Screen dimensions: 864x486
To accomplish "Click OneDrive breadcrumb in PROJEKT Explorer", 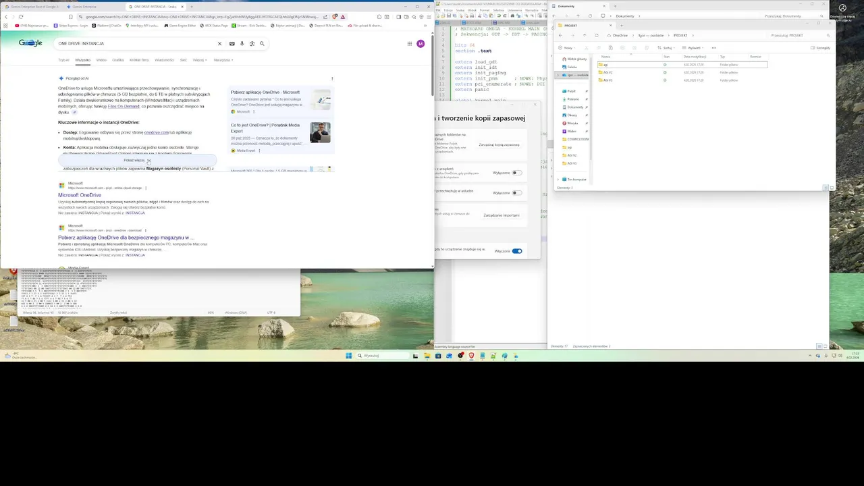I will (620, 35).
